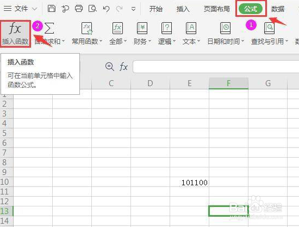The image size is (299, 227).
Task: Open Print Preview icon
Action: 92,9
